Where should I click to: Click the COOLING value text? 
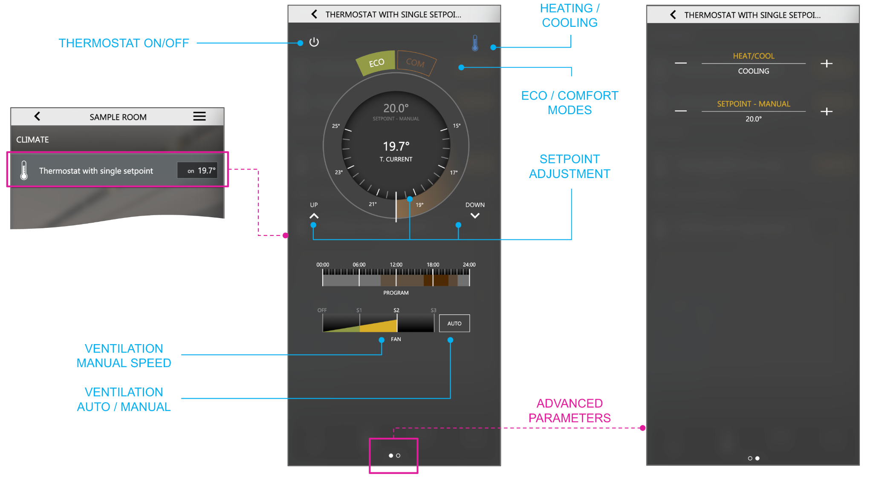(754, 71)
